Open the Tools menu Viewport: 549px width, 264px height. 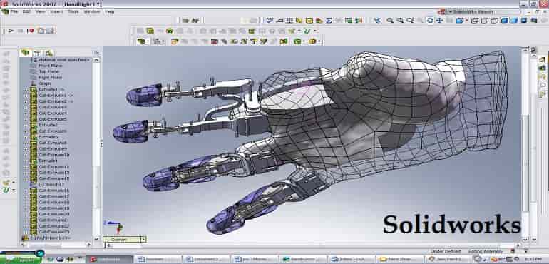click(x=73, y=11)
